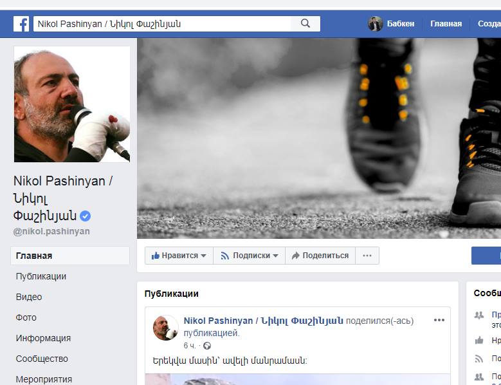501x385 pixels.
Task: Select the Главная tab in left sidebar
Action: pyautogui.click(x=70, y=256)
